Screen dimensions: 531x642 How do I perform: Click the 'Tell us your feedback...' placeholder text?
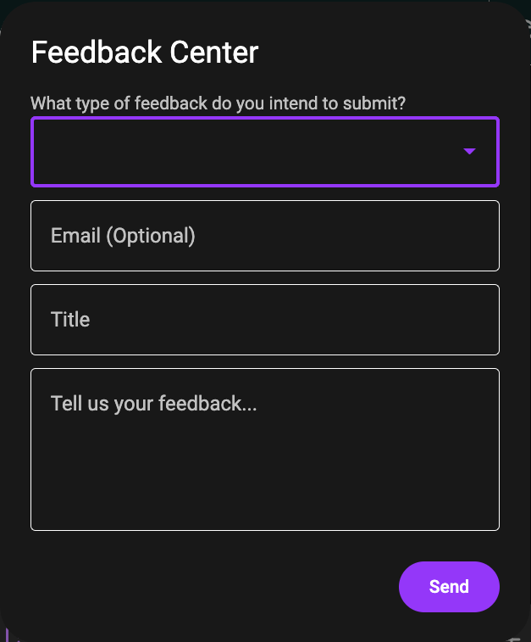pos(153,404)
